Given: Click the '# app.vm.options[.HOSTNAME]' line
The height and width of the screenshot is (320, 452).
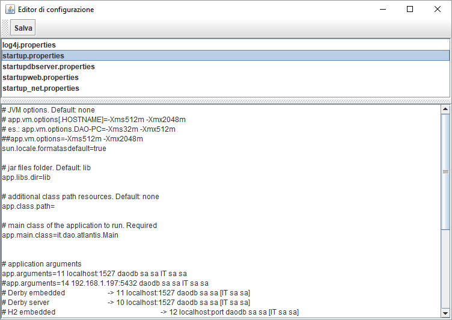Looking at the screenshot, I should point(94,120).
